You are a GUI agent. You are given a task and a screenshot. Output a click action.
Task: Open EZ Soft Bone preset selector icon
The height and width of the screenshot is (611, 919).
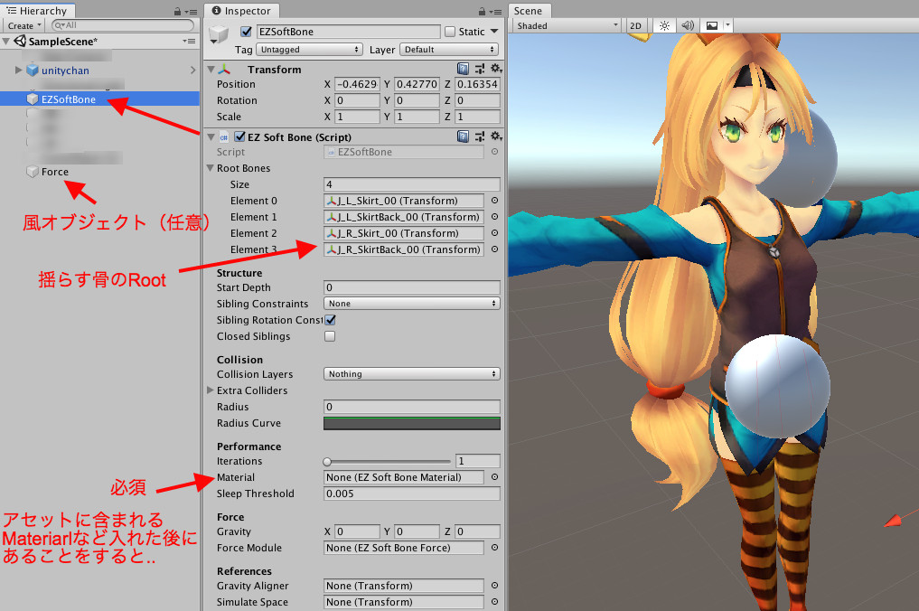(x=480, y=136)
